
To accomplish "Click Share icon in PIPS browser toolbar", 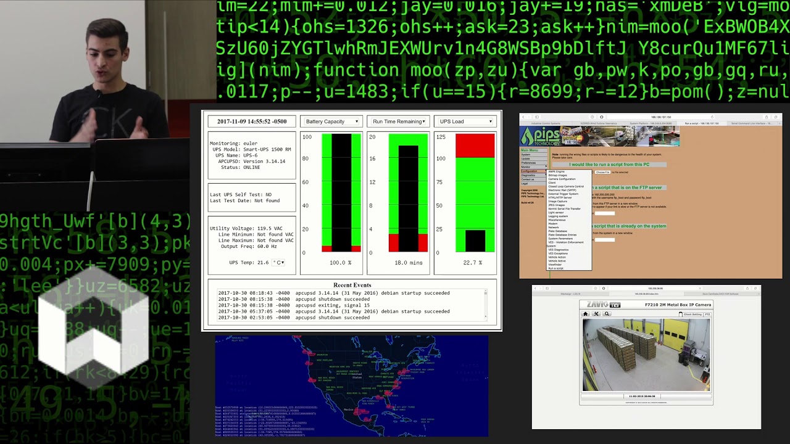I will click(767, 117).
